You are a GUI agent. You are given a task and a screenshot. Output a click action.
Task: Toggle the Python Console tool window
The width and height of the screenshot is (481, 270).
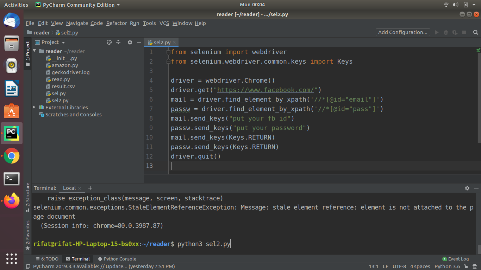pyautogui.click(x=117, y=259)
